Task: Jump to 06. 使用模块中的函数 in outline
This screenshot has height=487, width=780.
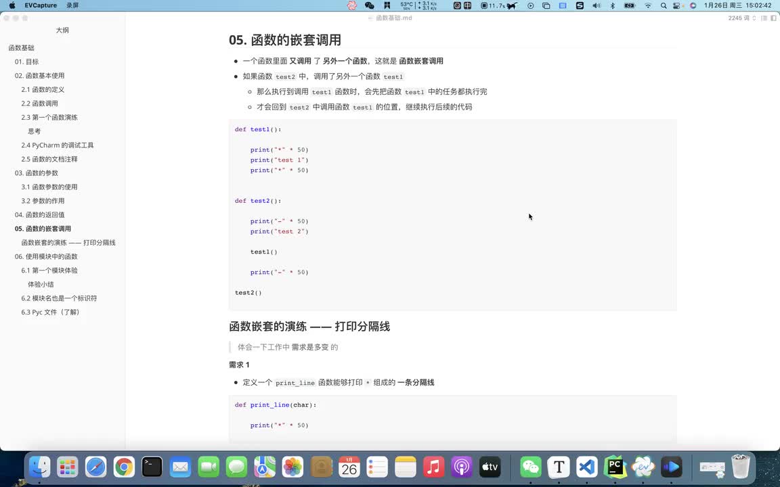Action: [46, 256]
